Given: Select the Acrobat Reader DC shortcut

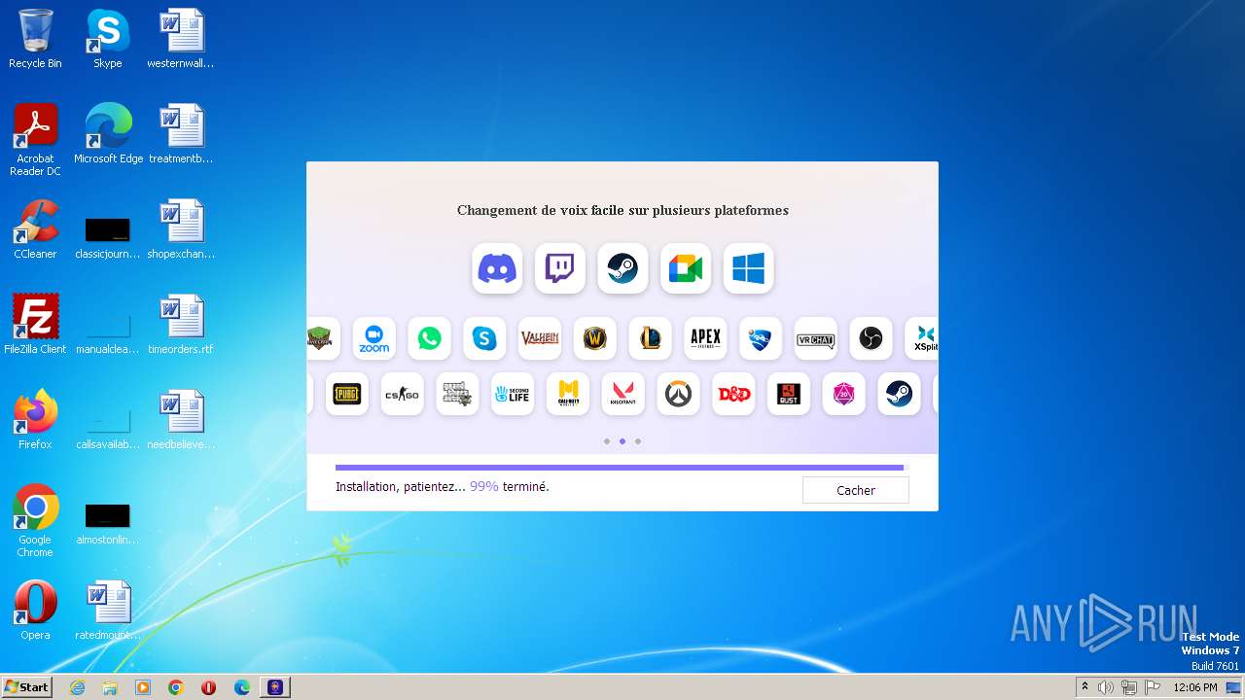Looking at the screenshot, I should click(x=35, y=140).
